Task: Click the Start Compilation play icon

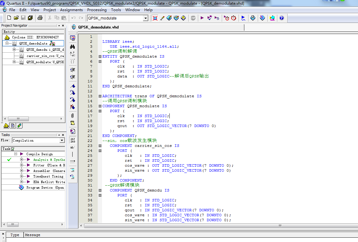Action: click(x=202, y=18)
